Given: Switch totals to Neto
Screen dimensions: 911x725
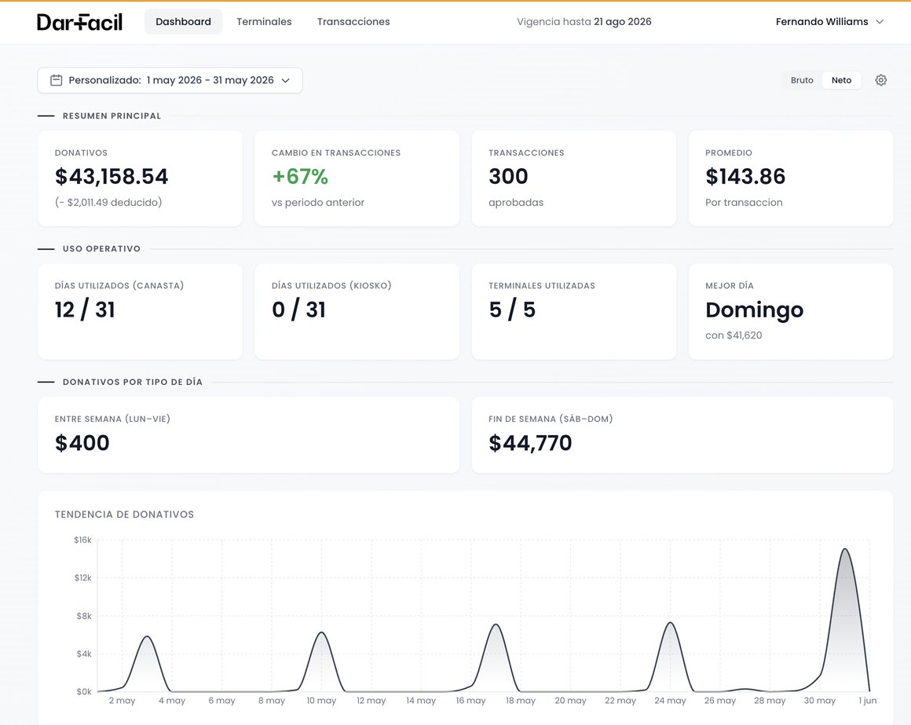Looking at the screenshot, I should (x=841, y=80).
